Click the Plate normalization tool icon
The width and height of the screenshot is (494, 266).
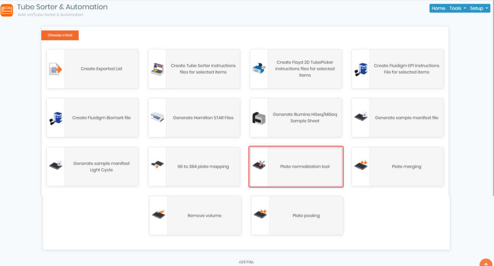(x=259, y=165)
